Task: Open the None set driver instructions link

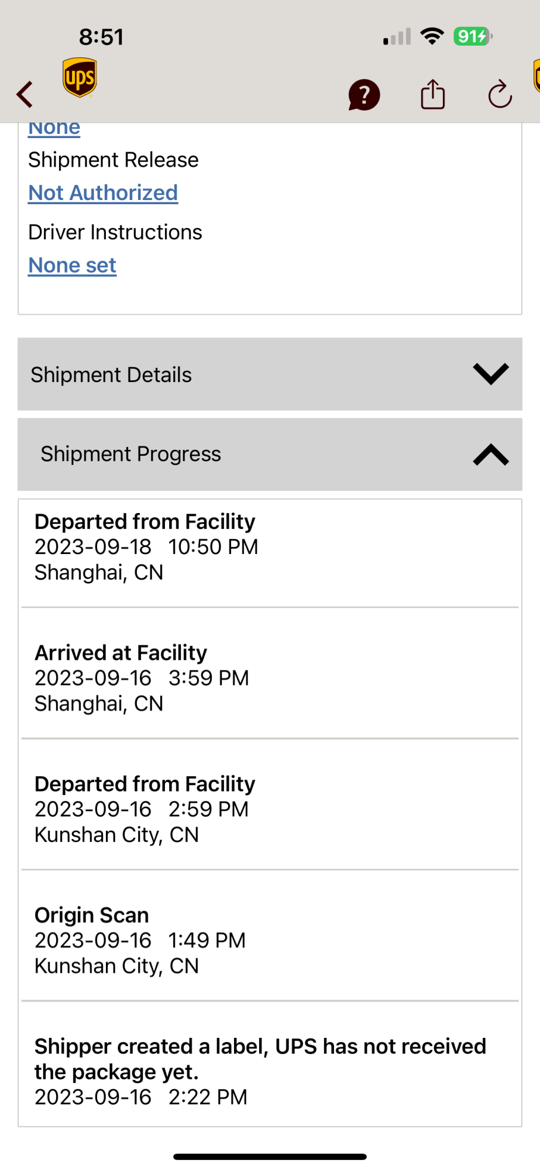Action: [72, 265]
